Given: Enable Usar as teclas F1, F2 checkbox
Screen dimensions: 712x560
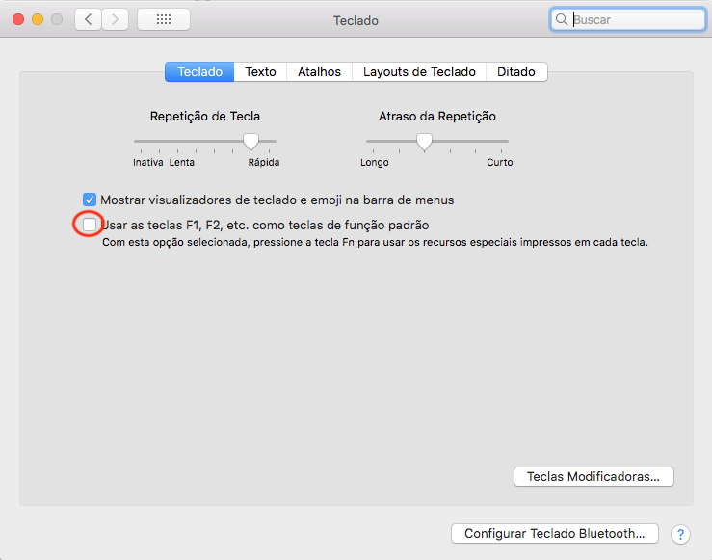Looking at the screenshot, I should [90, 225].
